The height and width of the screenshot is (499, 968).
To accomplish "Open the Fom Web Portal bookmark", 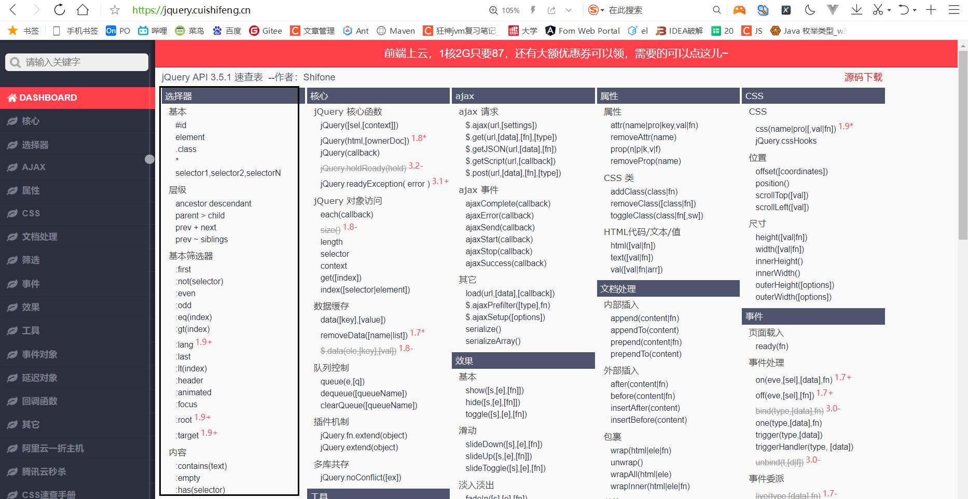I will point(583,31).
